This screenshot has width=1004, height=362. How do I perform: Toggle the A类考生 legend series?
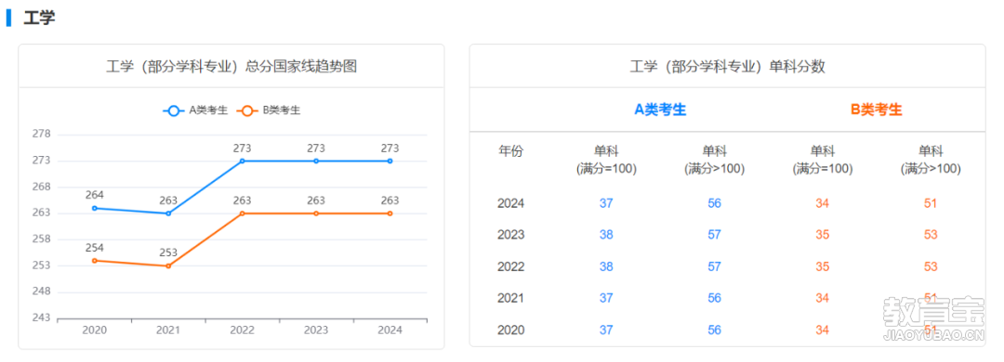coord(195,110)
